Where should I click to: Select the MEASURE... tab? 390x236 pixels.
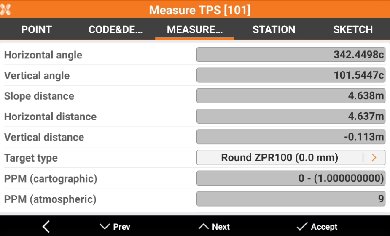coord(195,29)
